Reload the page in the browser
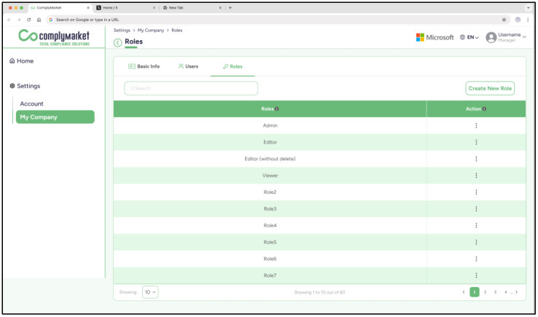The width and height of the screenshot is (538, 317). (29, 20)
